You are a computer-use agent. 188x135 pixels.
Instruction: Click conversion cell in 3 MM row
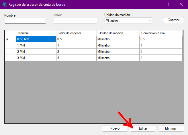161,58
